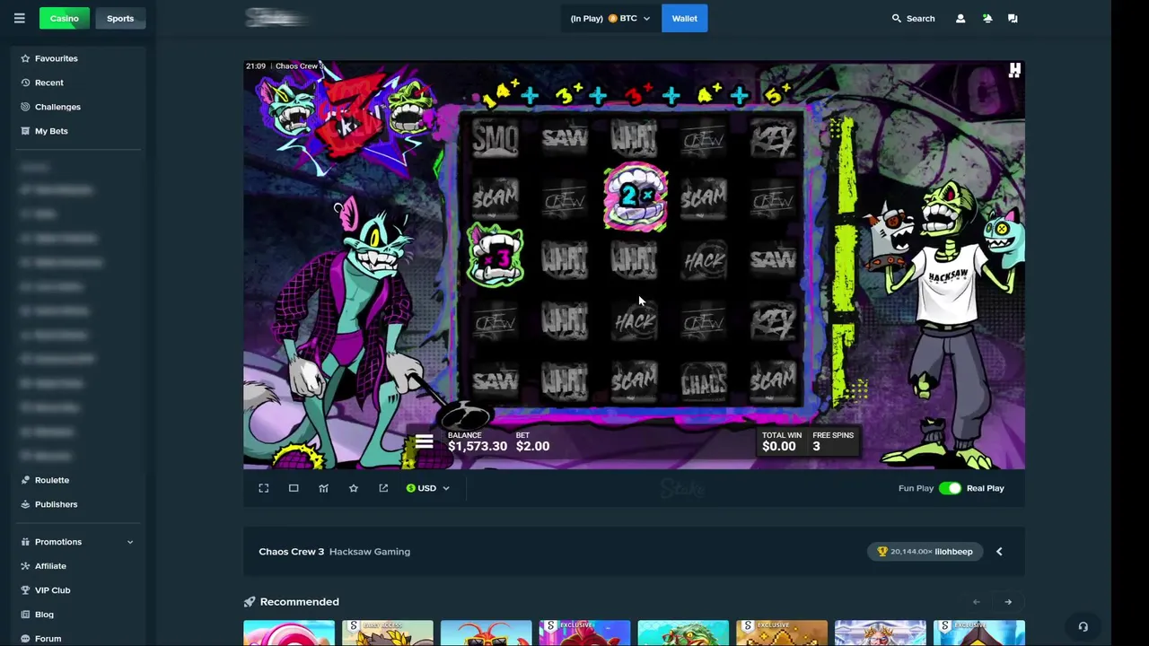Open game in popout window icon

click(383, 488)
